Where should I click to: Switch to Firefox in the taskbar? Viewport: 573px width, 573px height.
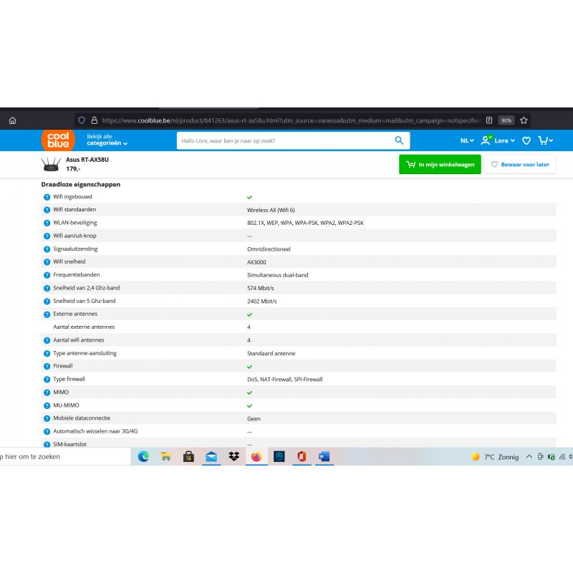click(256, 457)
